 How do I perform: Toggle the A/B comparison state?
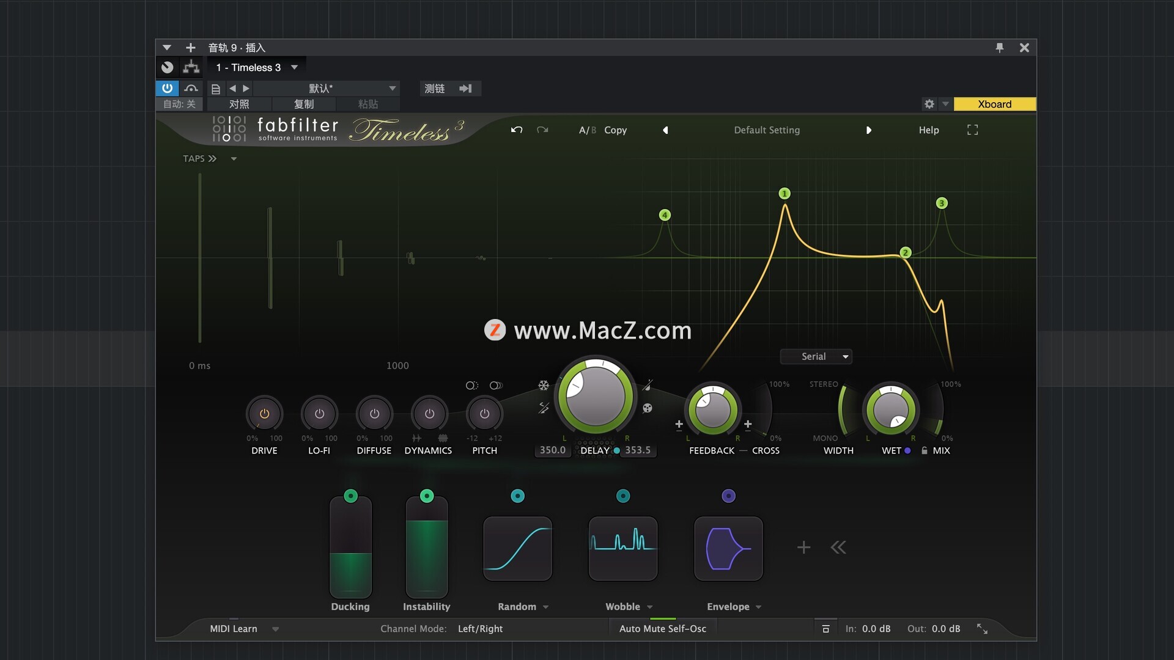[x=587, y=130]
